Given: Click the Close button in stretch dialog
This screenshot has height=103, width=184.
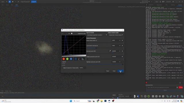Looking at the screenshot, I should (114, 71).
